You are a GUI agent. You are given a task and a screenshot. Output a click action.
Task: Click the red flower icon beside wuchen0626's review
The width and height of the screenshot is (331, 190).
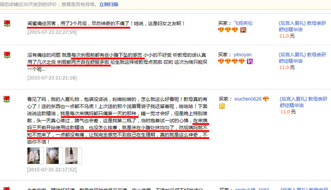point(7,99)
